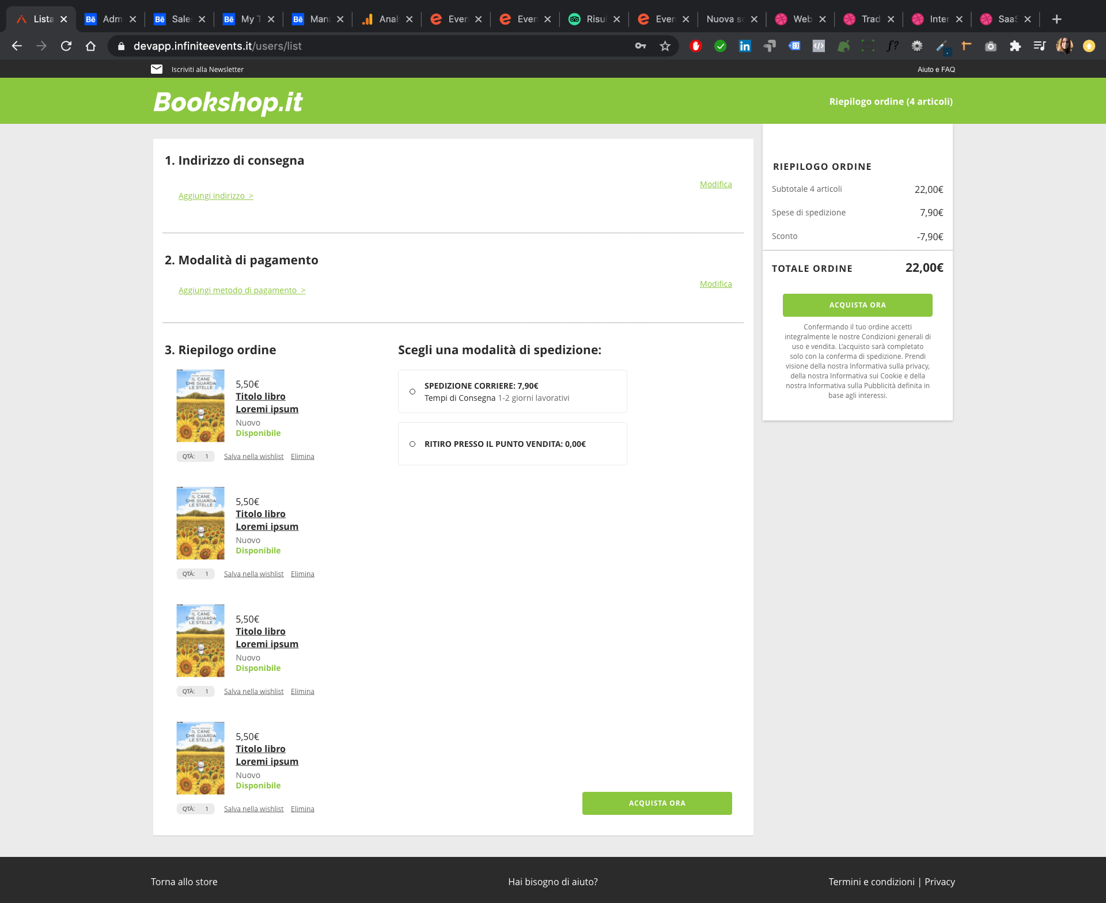Click Iscriviti alla Newsletter

pos(207,69)
